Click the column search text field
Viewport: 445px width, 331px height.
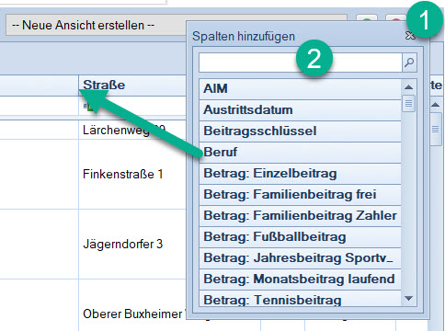[301, 63]
